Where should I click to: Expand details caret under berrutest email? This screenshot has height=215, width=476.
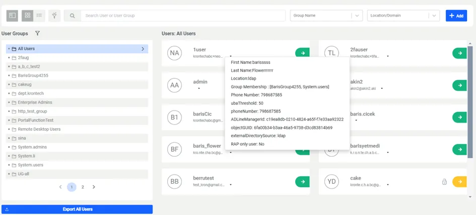click(231, 185)
